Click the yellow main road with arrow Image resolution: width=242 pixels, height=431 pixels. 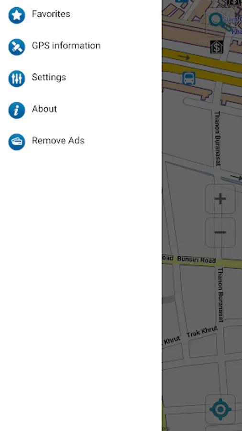click(202, 61)
